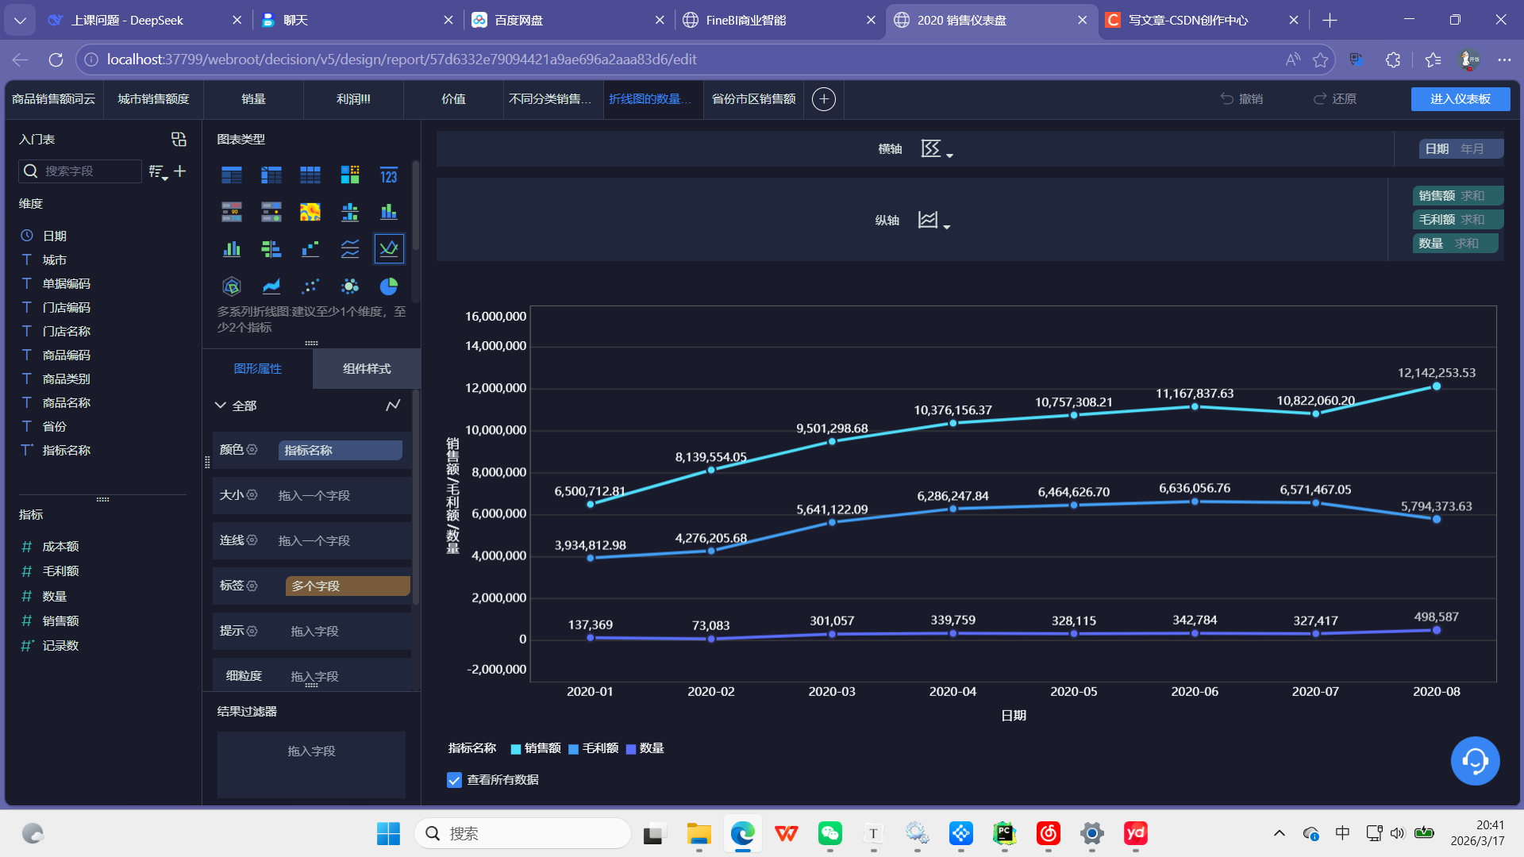Screen dimensions: 1524x857
Task: Click the add component plus circle icon
Action: coord(824,99)
